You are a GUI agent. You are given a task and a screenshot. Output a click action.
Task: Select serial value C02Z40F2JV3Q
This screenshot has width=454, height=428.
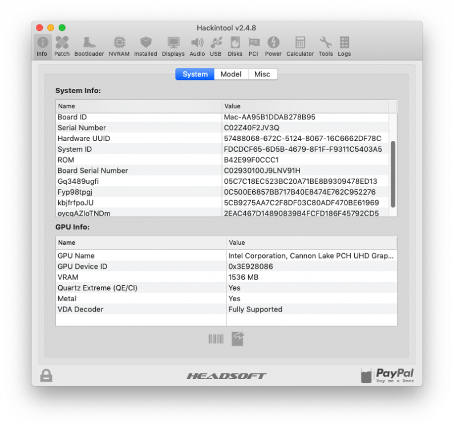pos(252,128)
